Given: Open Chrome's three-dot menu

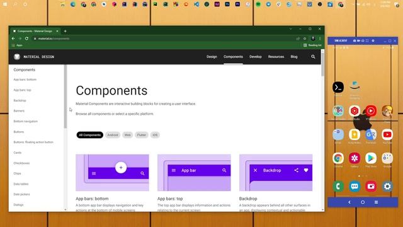Looking at the screenshot, I should pyautogui.click(x=320, y=38).
